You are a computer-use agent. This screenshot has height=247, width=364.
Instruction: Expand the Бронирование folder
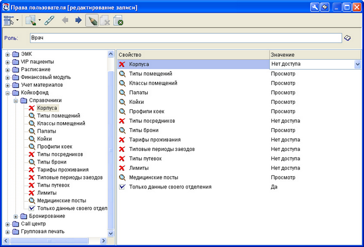(15, 217)
